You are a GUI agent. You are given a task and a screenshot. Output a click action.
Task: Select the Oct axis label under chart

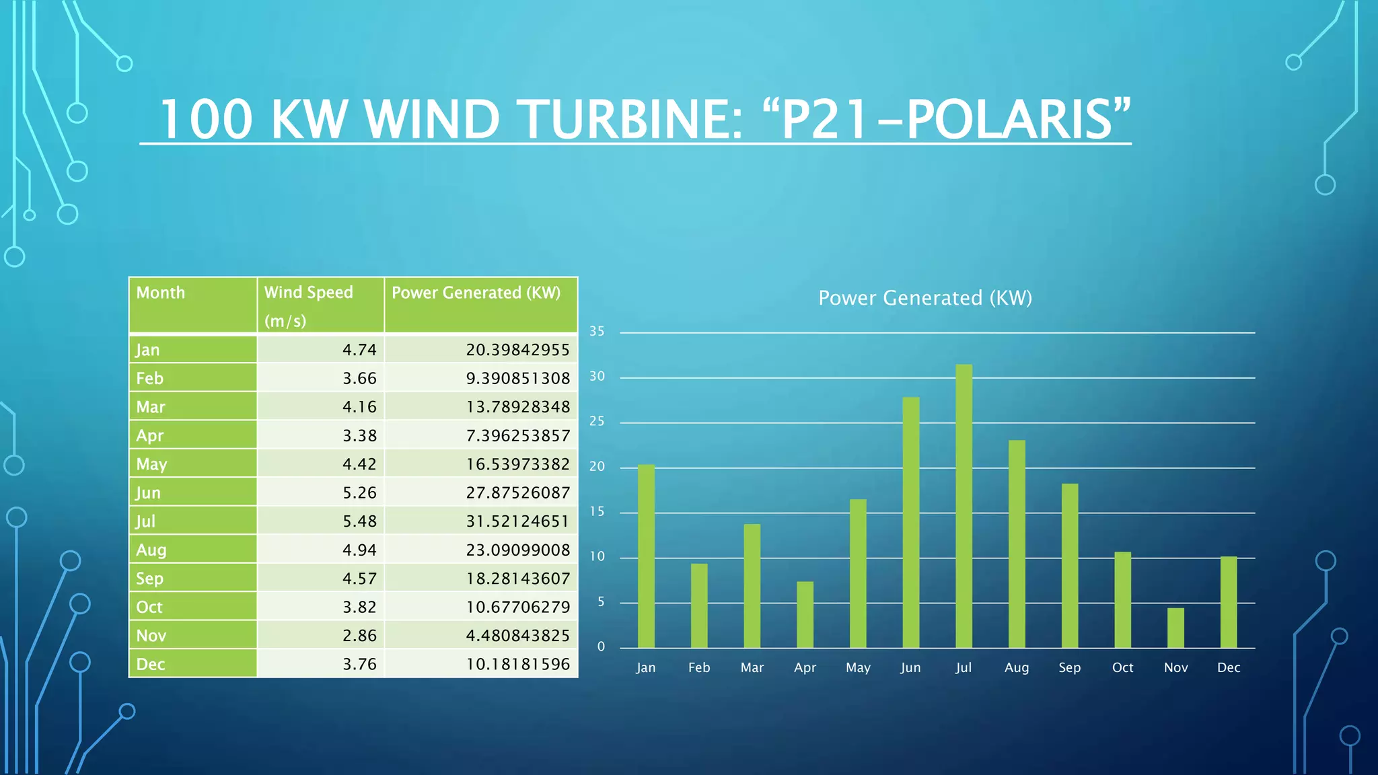1122,667
